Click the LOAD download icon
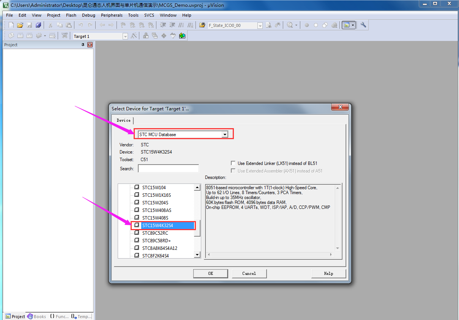Image resolution: width=459 pixels, height=320 pixels. point(65,36)
